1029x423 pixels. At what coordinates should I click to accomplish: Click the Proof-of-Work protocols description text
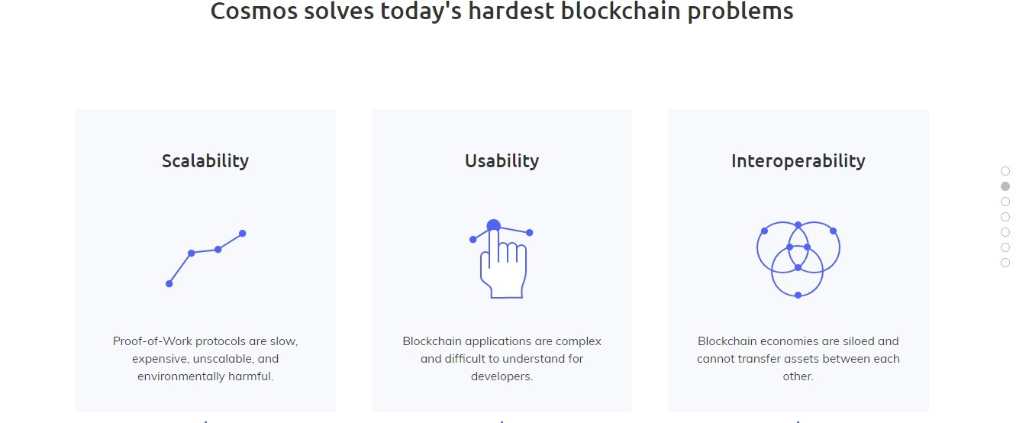pos(205,359)
